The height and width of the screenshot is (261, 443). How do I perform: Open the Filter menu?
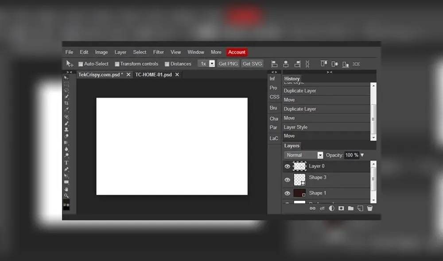pos(158,52)
